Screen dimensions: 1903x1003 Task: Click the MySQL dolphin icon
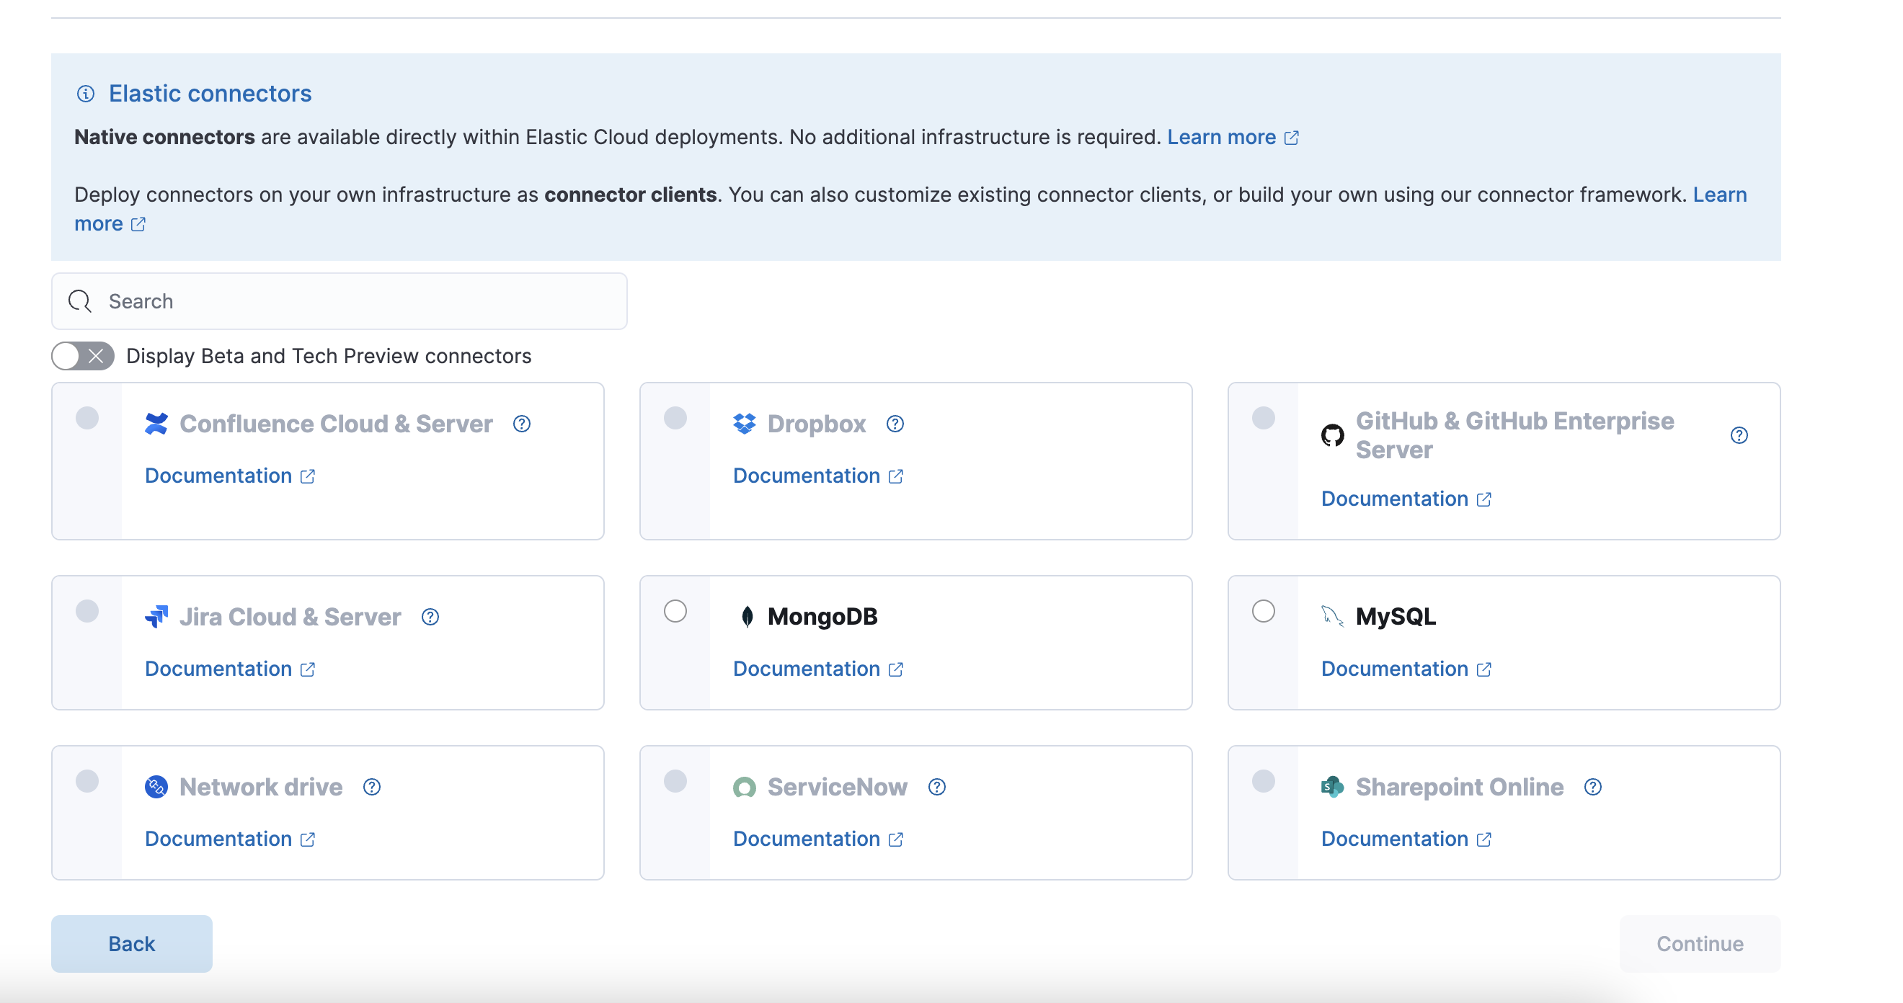[1332, 617]
